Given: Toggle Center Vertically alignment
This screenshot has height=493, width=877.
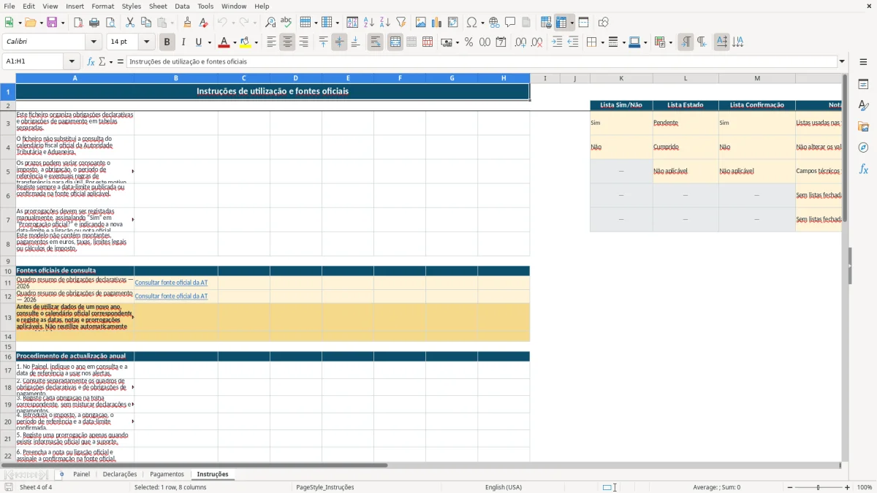Looking at the screenshot, I should [x=339, y=42].
